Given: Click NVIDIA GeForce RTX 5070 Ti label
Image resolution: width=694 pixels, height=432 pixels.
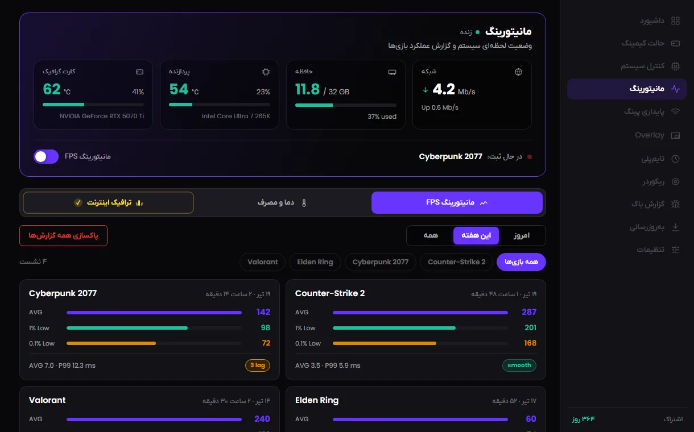Looking at the screenshot, I should (x=102, y=116).
